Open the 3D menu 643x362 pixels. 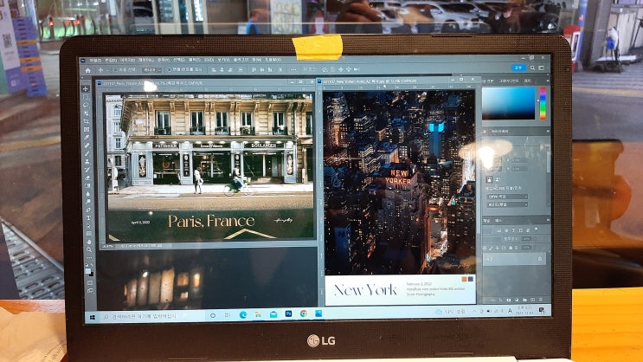tap(209, 60)
